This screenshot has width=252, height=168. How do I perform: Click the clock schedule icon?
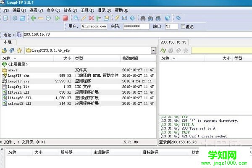pyautogui.click(x=48, y=18)
